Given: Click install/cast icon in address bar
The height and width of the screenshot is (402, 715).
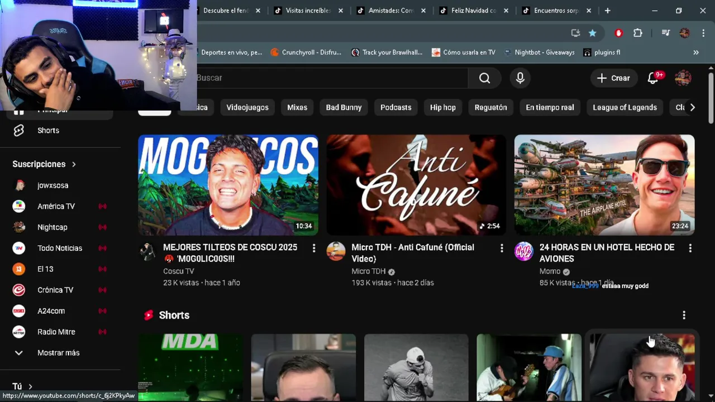Looking at the screenshot, I should point(575,33).
